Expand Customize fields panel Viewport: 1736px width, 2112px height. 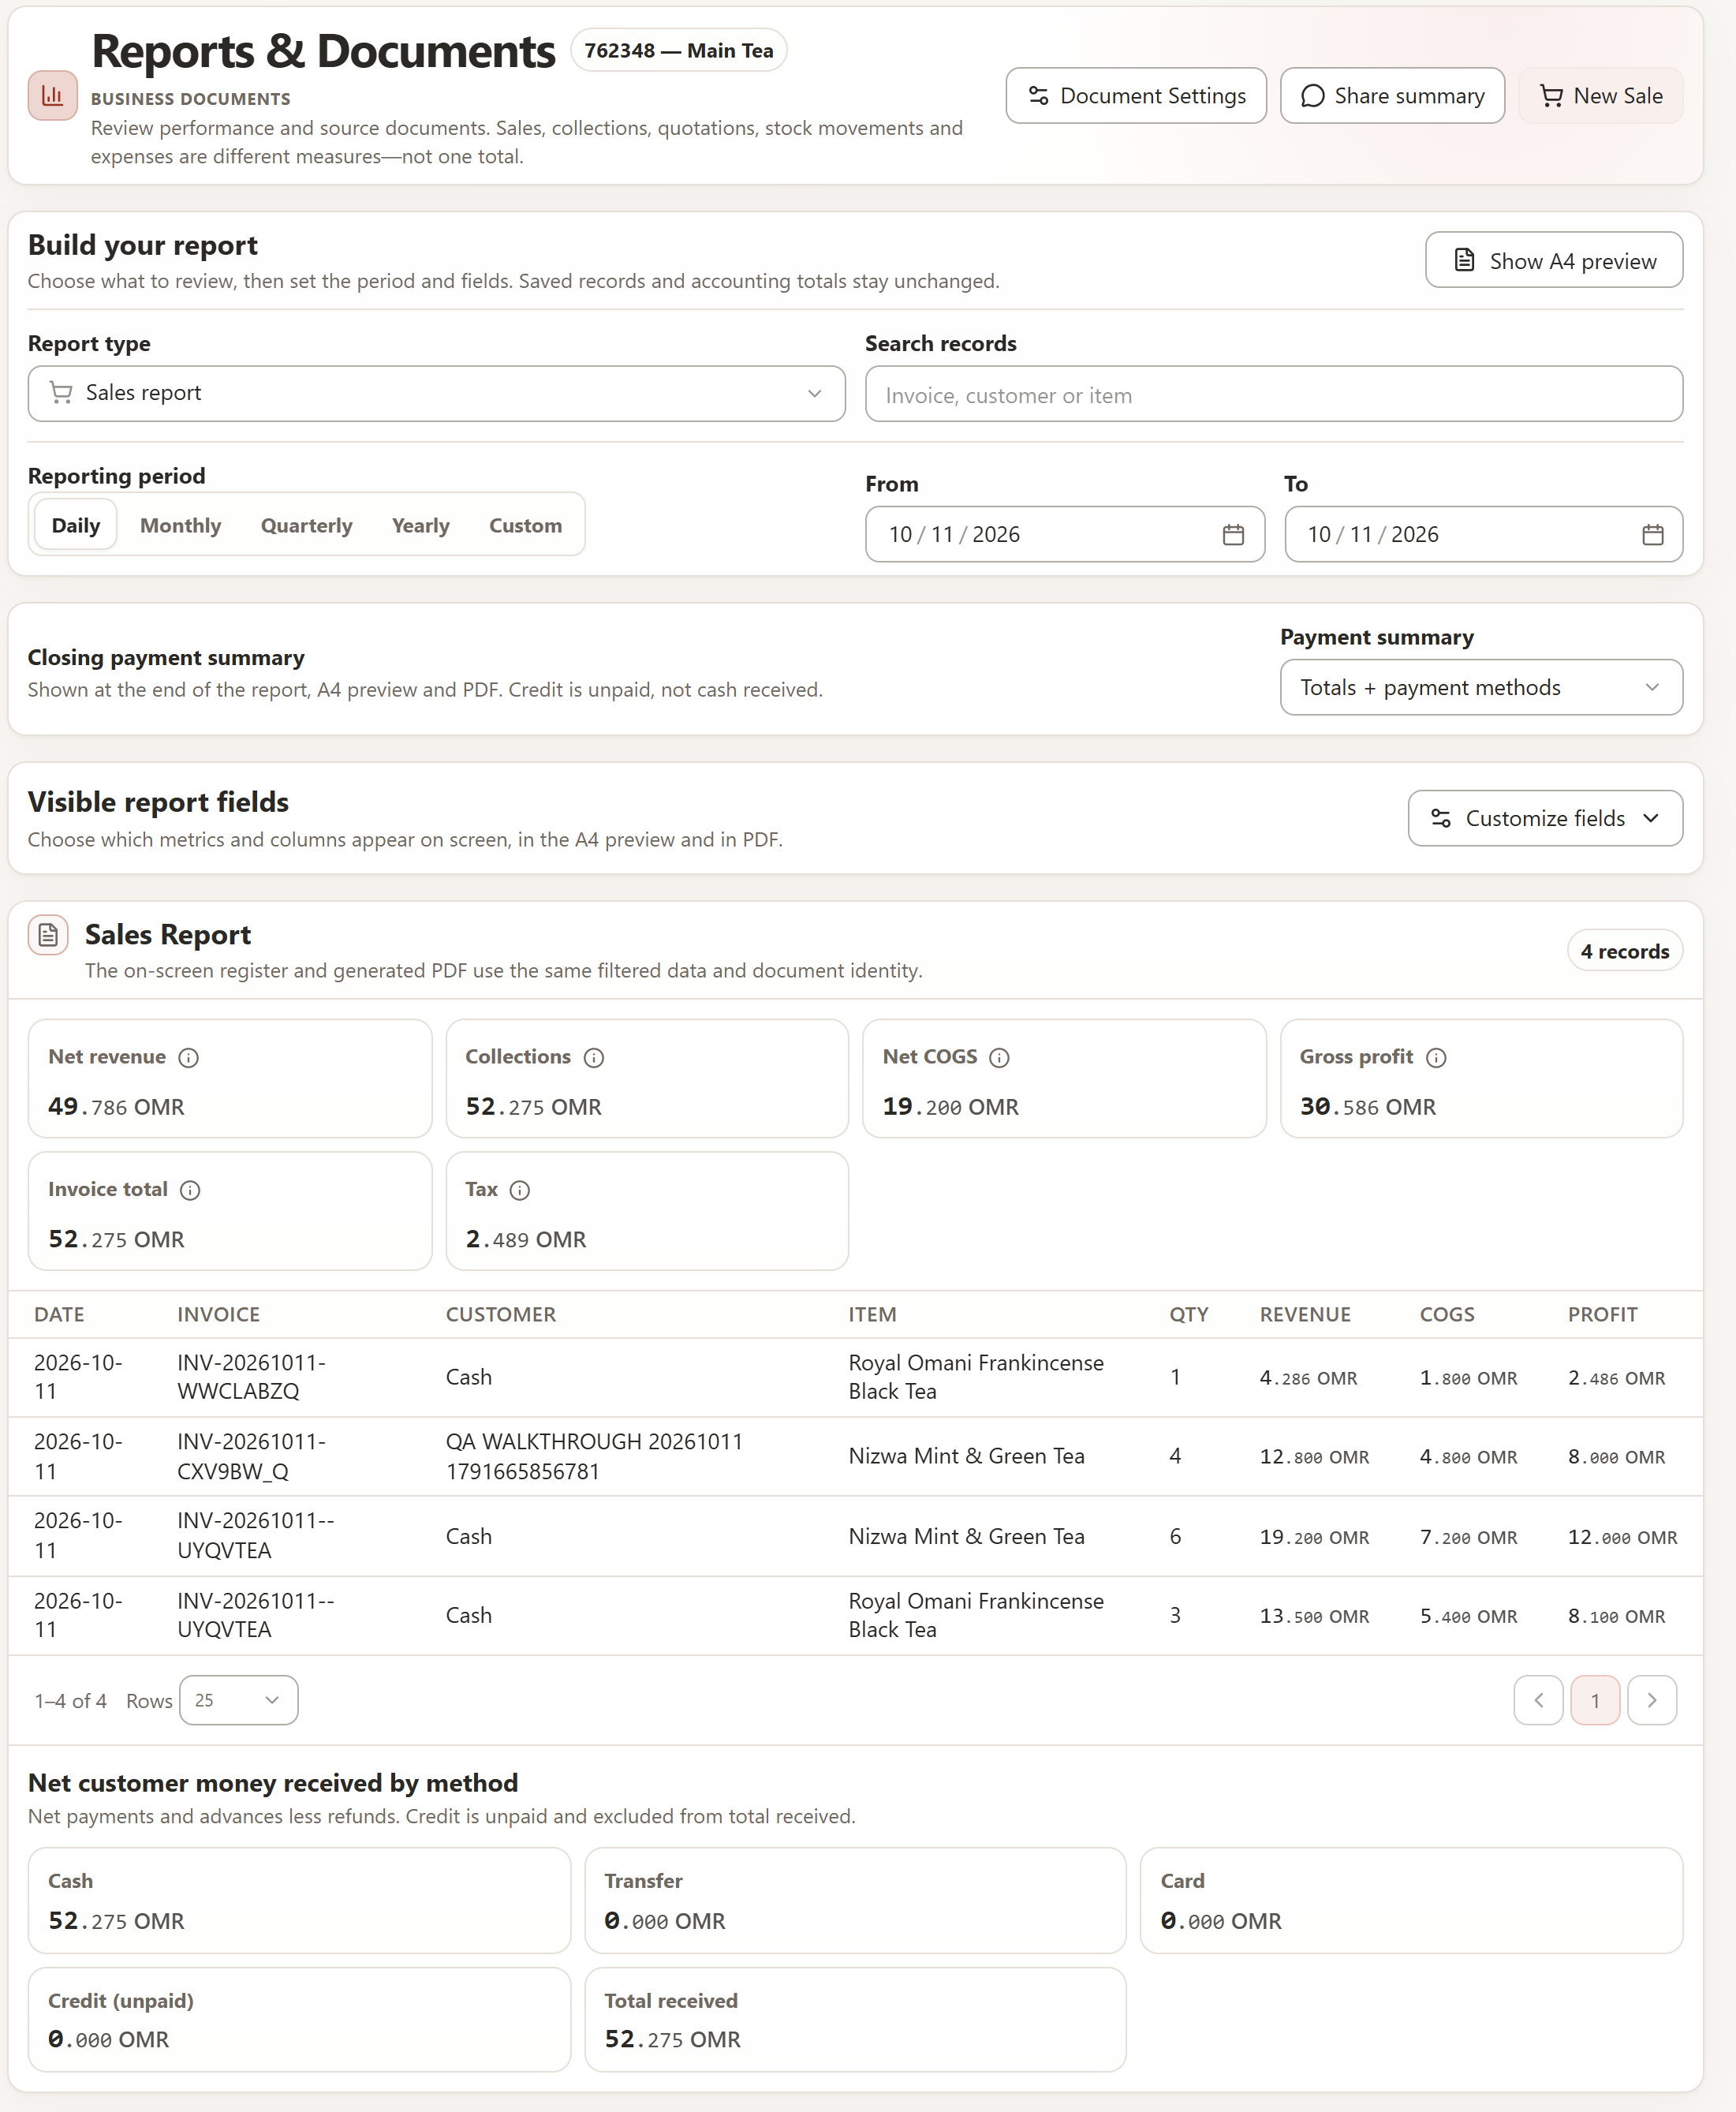pyautogui.click(x=1545, y=818)
